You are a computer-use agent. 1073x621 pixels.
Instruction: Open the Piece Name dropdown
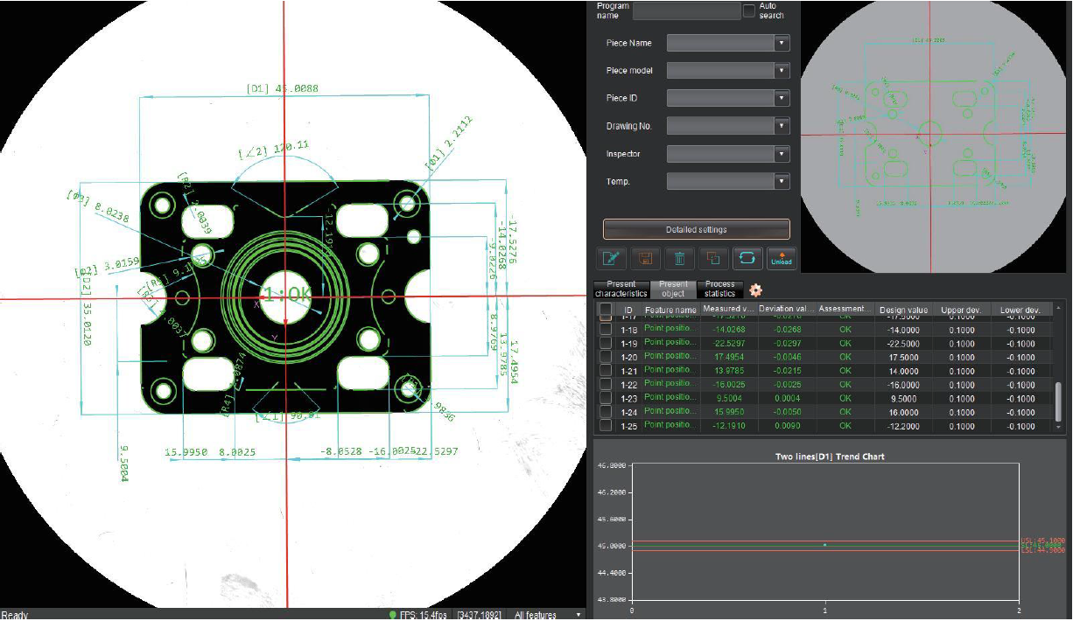coord(728,43)
